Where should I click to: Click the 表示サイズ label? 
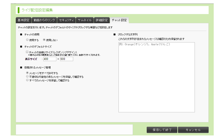(31, 59)
